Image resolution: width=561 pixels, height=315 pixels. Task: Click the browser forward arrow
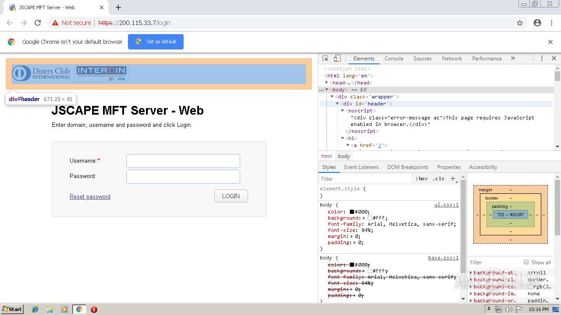coord(24,23)
